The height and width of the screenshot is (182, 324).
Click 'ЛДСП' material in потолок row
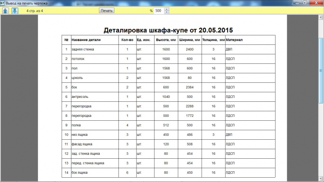pyautogui.click(x=230, y=59)
